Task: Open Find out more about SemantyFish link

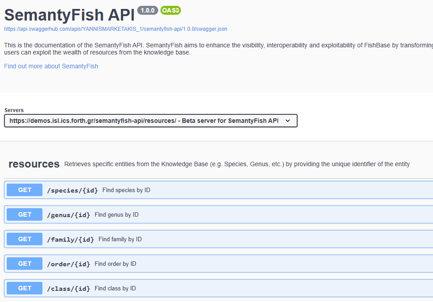Action: pyautogui.click(x=51, y=66)
